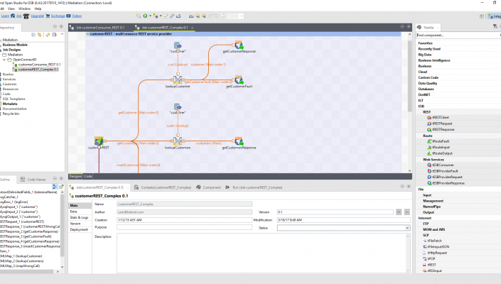501x284 pixels.
Task: Collapse the OpenConnectID folder
Action: click(x=4, y=60)
